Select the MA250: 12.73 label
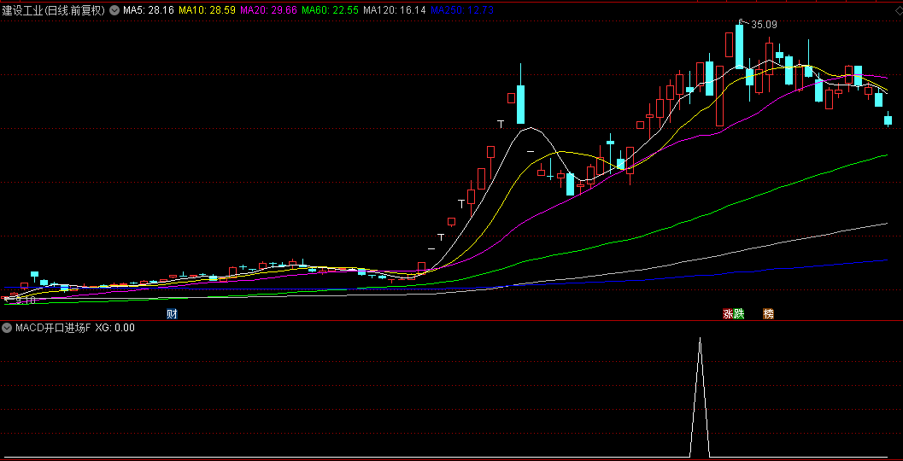Image resolution: width=903 pixels, height=461 pixels. coord(462,9)
